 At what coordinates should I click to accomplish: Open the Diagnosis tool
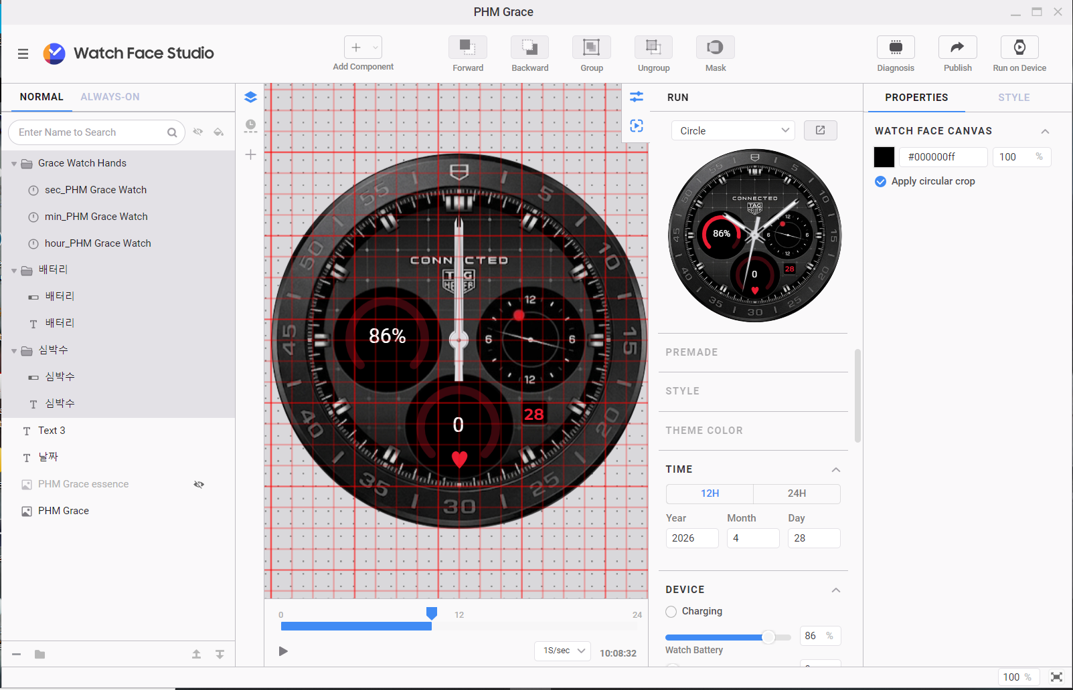point(896,47)
